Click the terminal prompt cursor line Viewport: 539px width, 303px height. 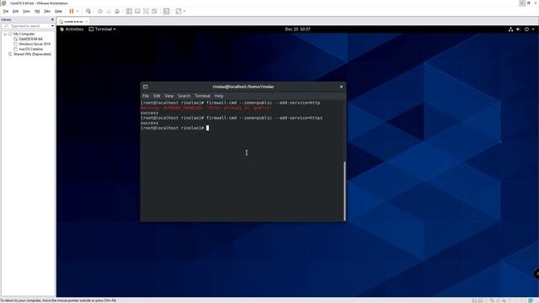click(174, 128)
